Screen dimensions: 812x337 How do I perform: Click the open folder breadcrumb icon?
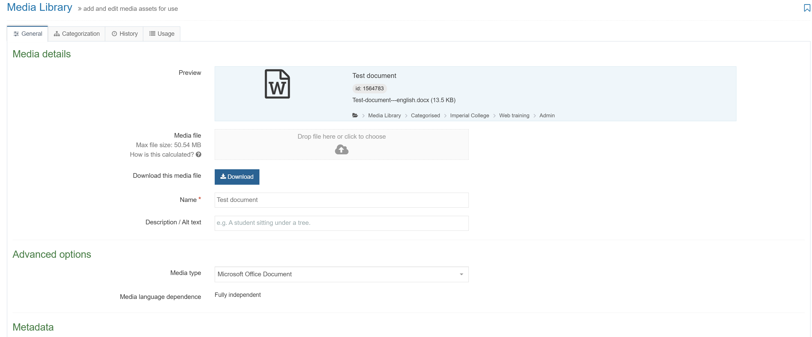point(355,116)
